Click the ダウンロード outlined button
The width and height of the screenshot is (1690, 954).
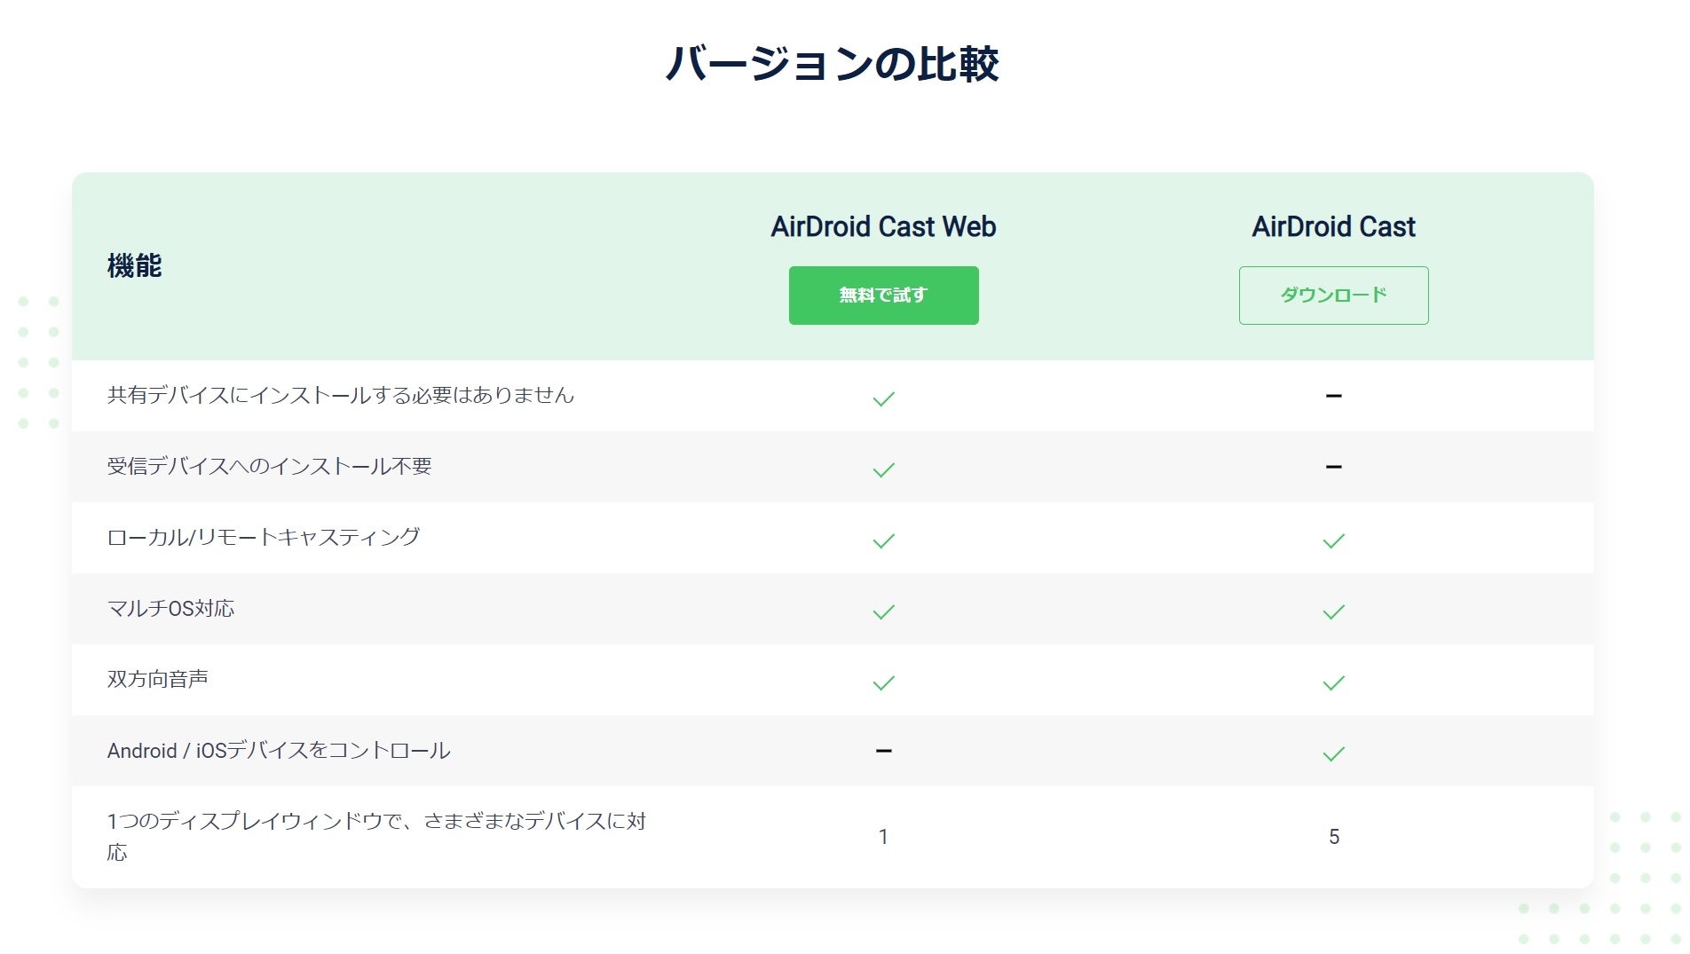(1333, 296)
